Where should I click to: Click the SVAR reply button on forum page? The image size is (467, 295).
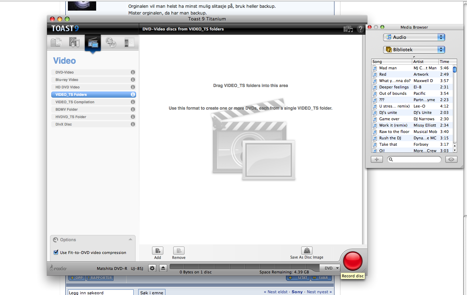(x=321, y=278)
